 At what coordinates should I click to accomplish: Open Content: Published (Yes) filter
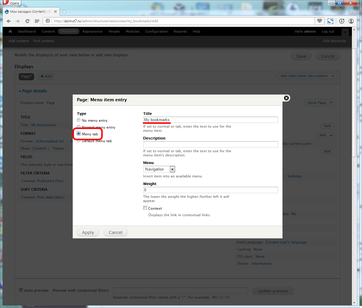pyautogui.click(x=42, y=181)
